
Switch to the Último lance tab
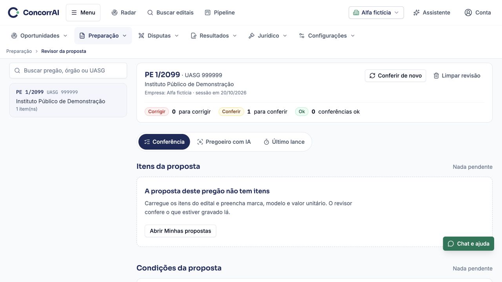[284, 142]
